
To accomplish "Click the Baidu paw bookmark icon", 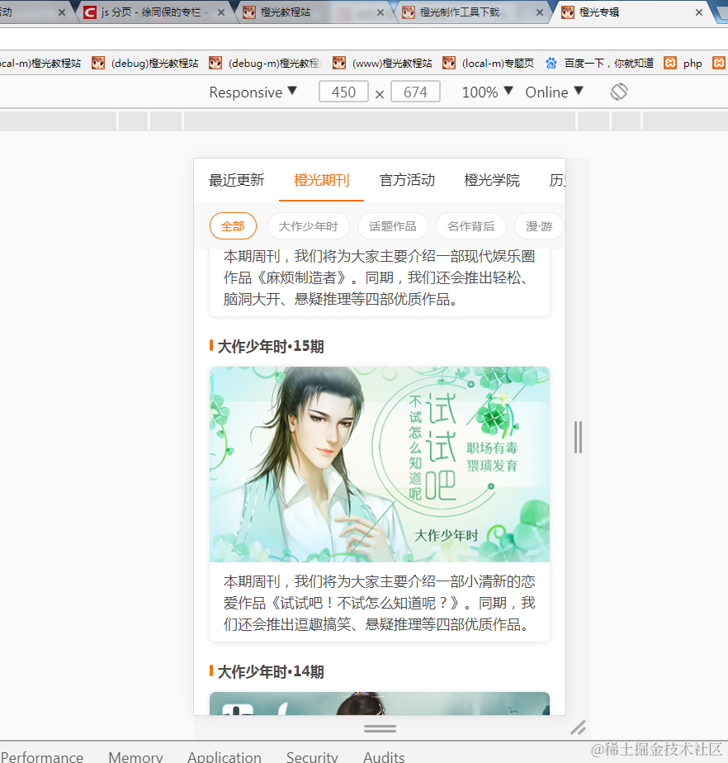I will click(551, 63).
